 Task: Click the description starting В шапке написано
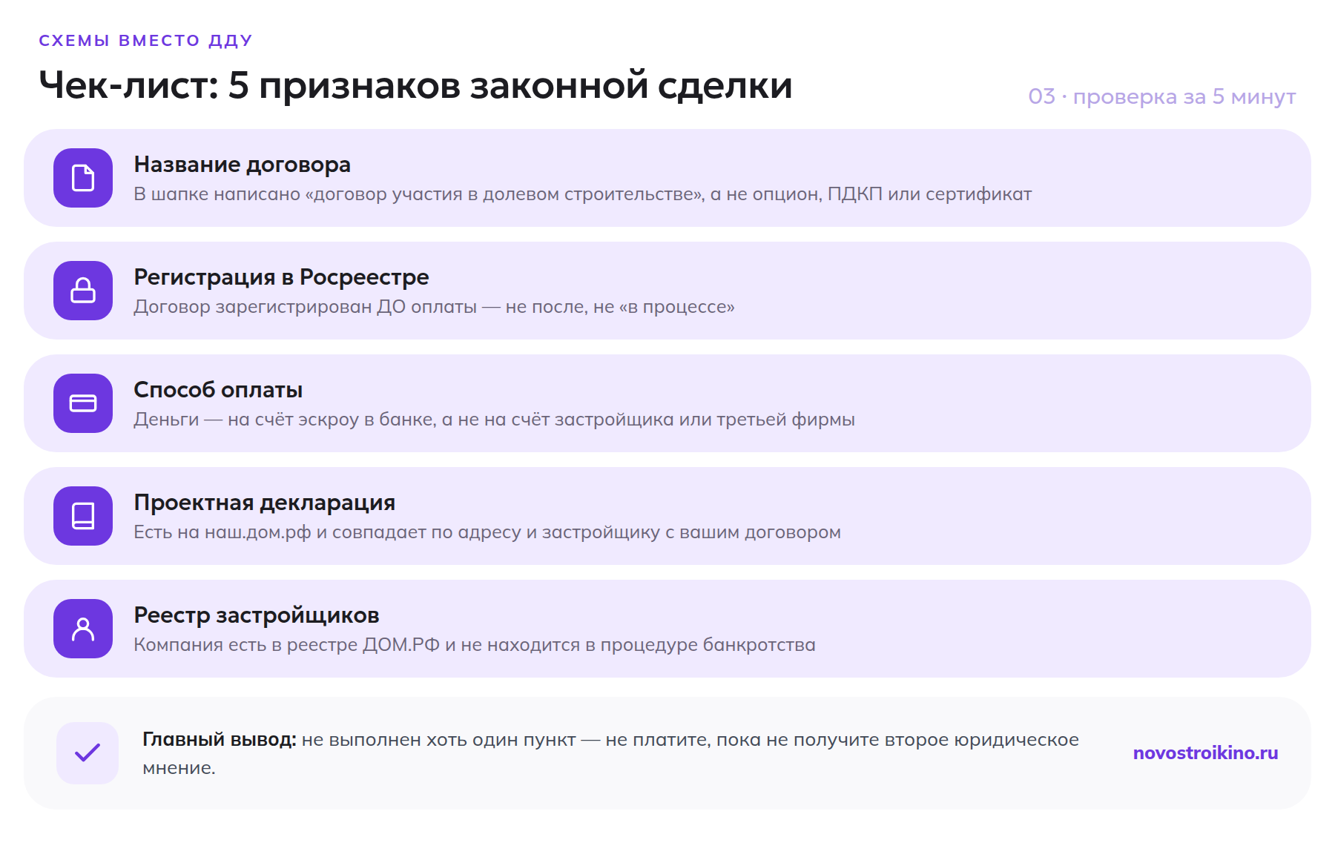click(x=582, y=194)
